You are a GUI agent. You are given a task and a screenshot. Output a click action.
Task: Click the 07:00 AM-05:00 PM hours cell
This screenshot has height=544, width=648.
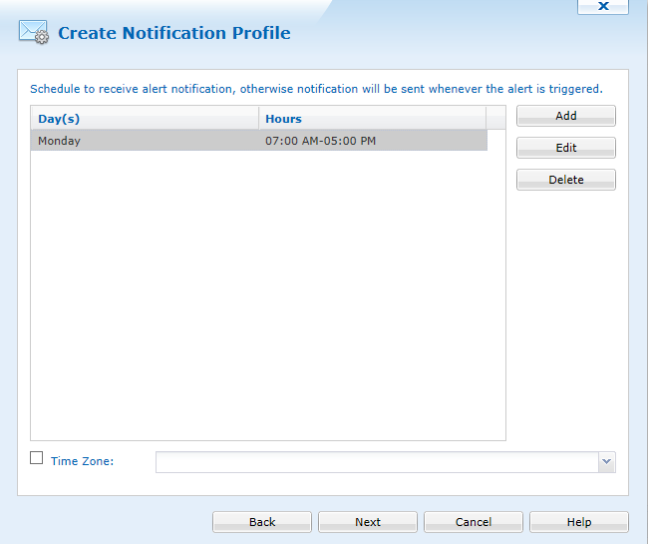click(x=320, y=141)
